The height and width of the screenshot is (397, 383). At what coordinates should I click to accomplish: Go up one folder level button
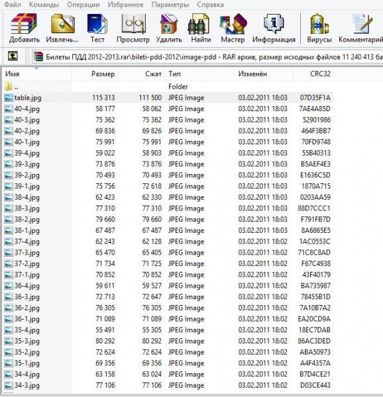[13, 56]
